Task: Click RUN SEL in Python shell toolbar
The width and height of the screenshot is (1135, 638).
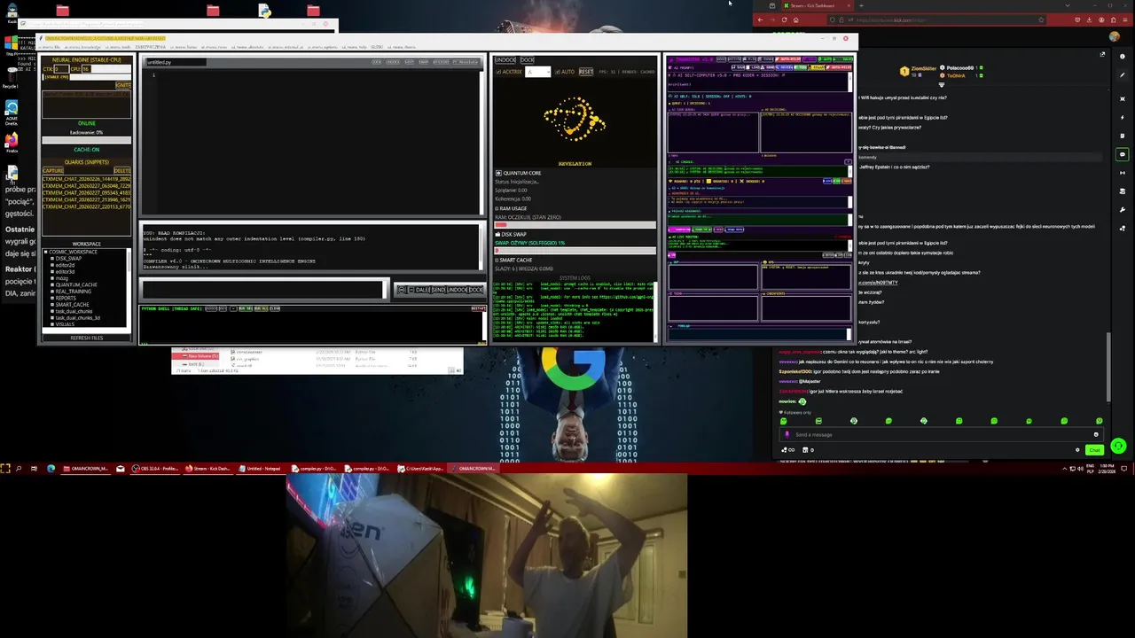Action: [x=245, y=308]
